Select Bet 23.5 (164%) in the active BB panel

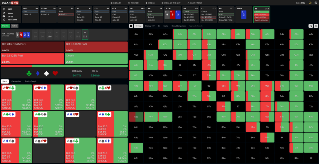click(262, 20)
